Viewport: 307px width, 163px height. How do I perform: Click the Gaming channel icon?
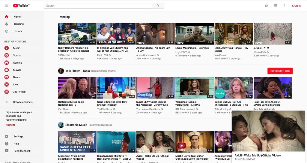pos(7,63)
